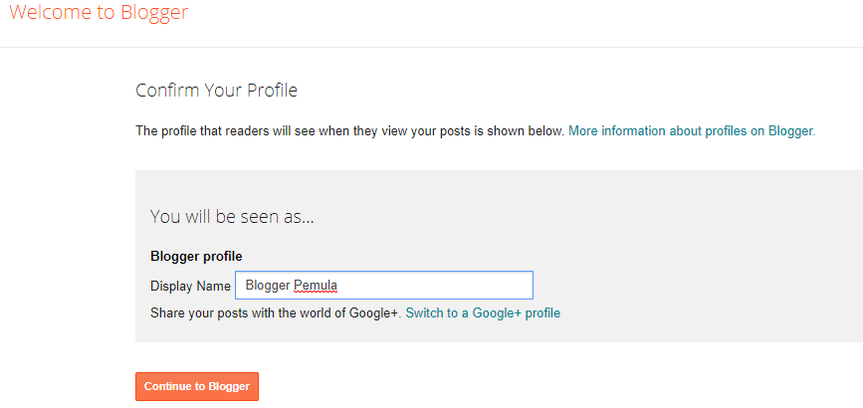Click the word 'Welcome' in the orange header
The image size is (863, 408).
coord(42,13)
